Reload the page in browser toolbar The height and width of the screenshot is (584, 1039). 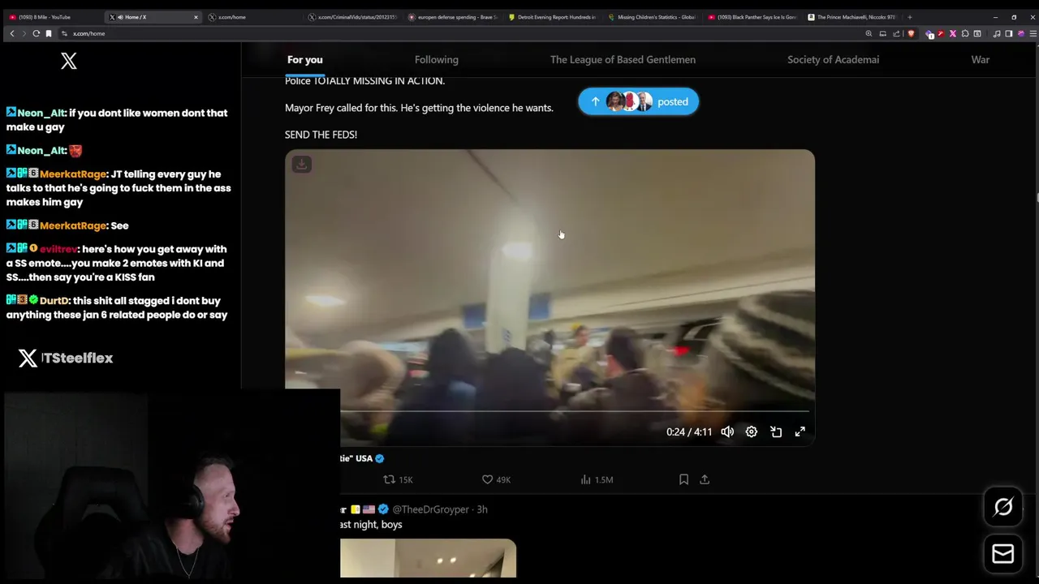(37, 33)
